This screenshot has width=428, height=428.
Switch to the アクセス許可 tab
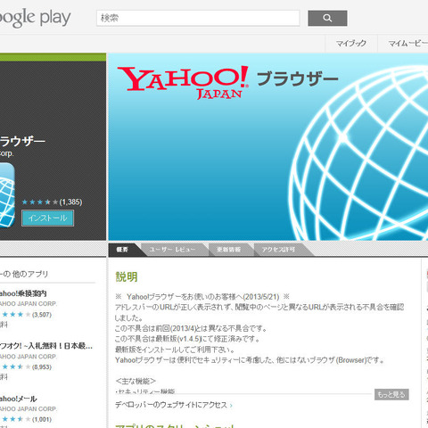point(278,250)
